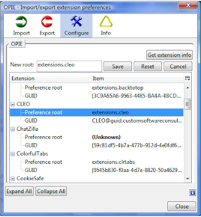
Task: Save the new root value
Action: 117,66
